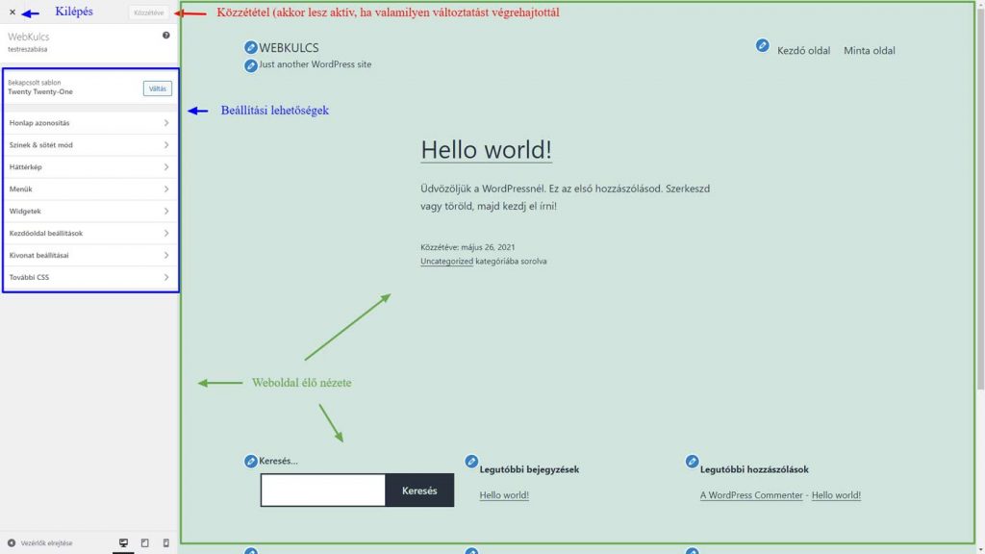985x554 pixels.
Task: Click the edit icon on the Keresés search widget
Action: point(251,461)
